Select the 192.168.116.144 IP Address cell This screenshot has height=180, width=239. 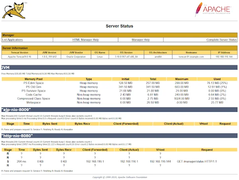pos(224,57)
